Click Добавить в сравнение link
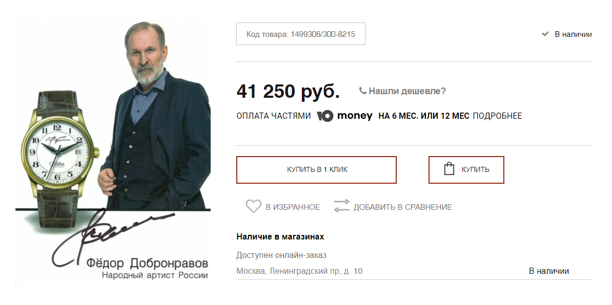612x305 pixels. point(403,207)
